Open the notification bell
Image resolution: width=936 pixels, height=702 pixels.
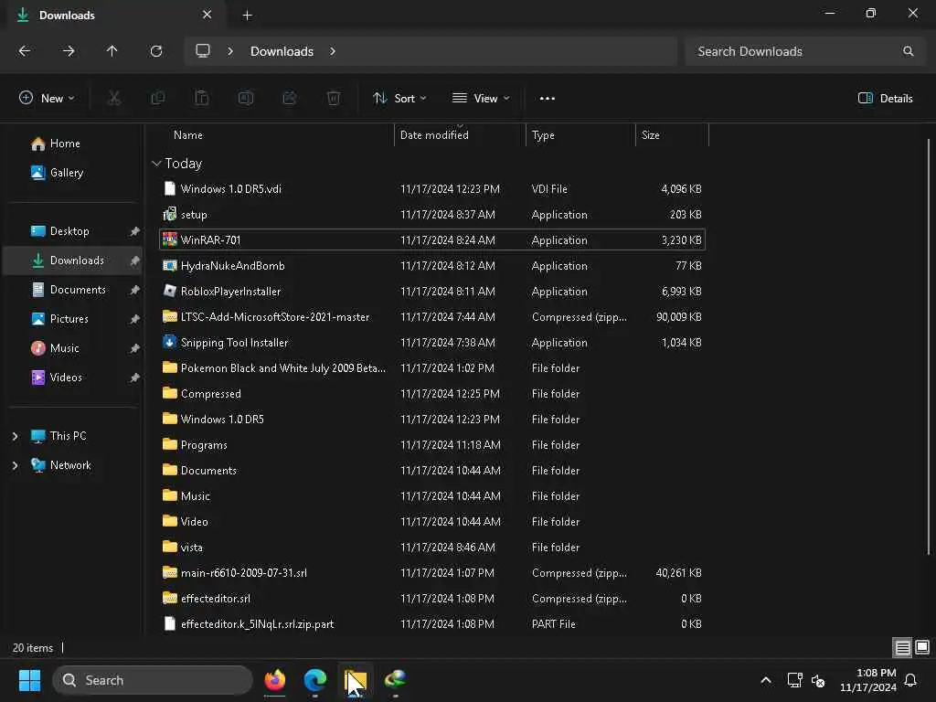click(x=910, y=680)
